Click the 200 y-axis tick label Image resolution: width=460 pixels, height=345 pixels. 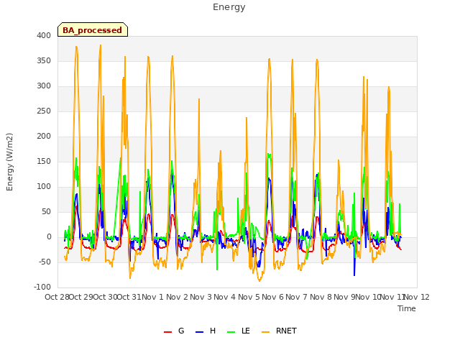point(44,136)
